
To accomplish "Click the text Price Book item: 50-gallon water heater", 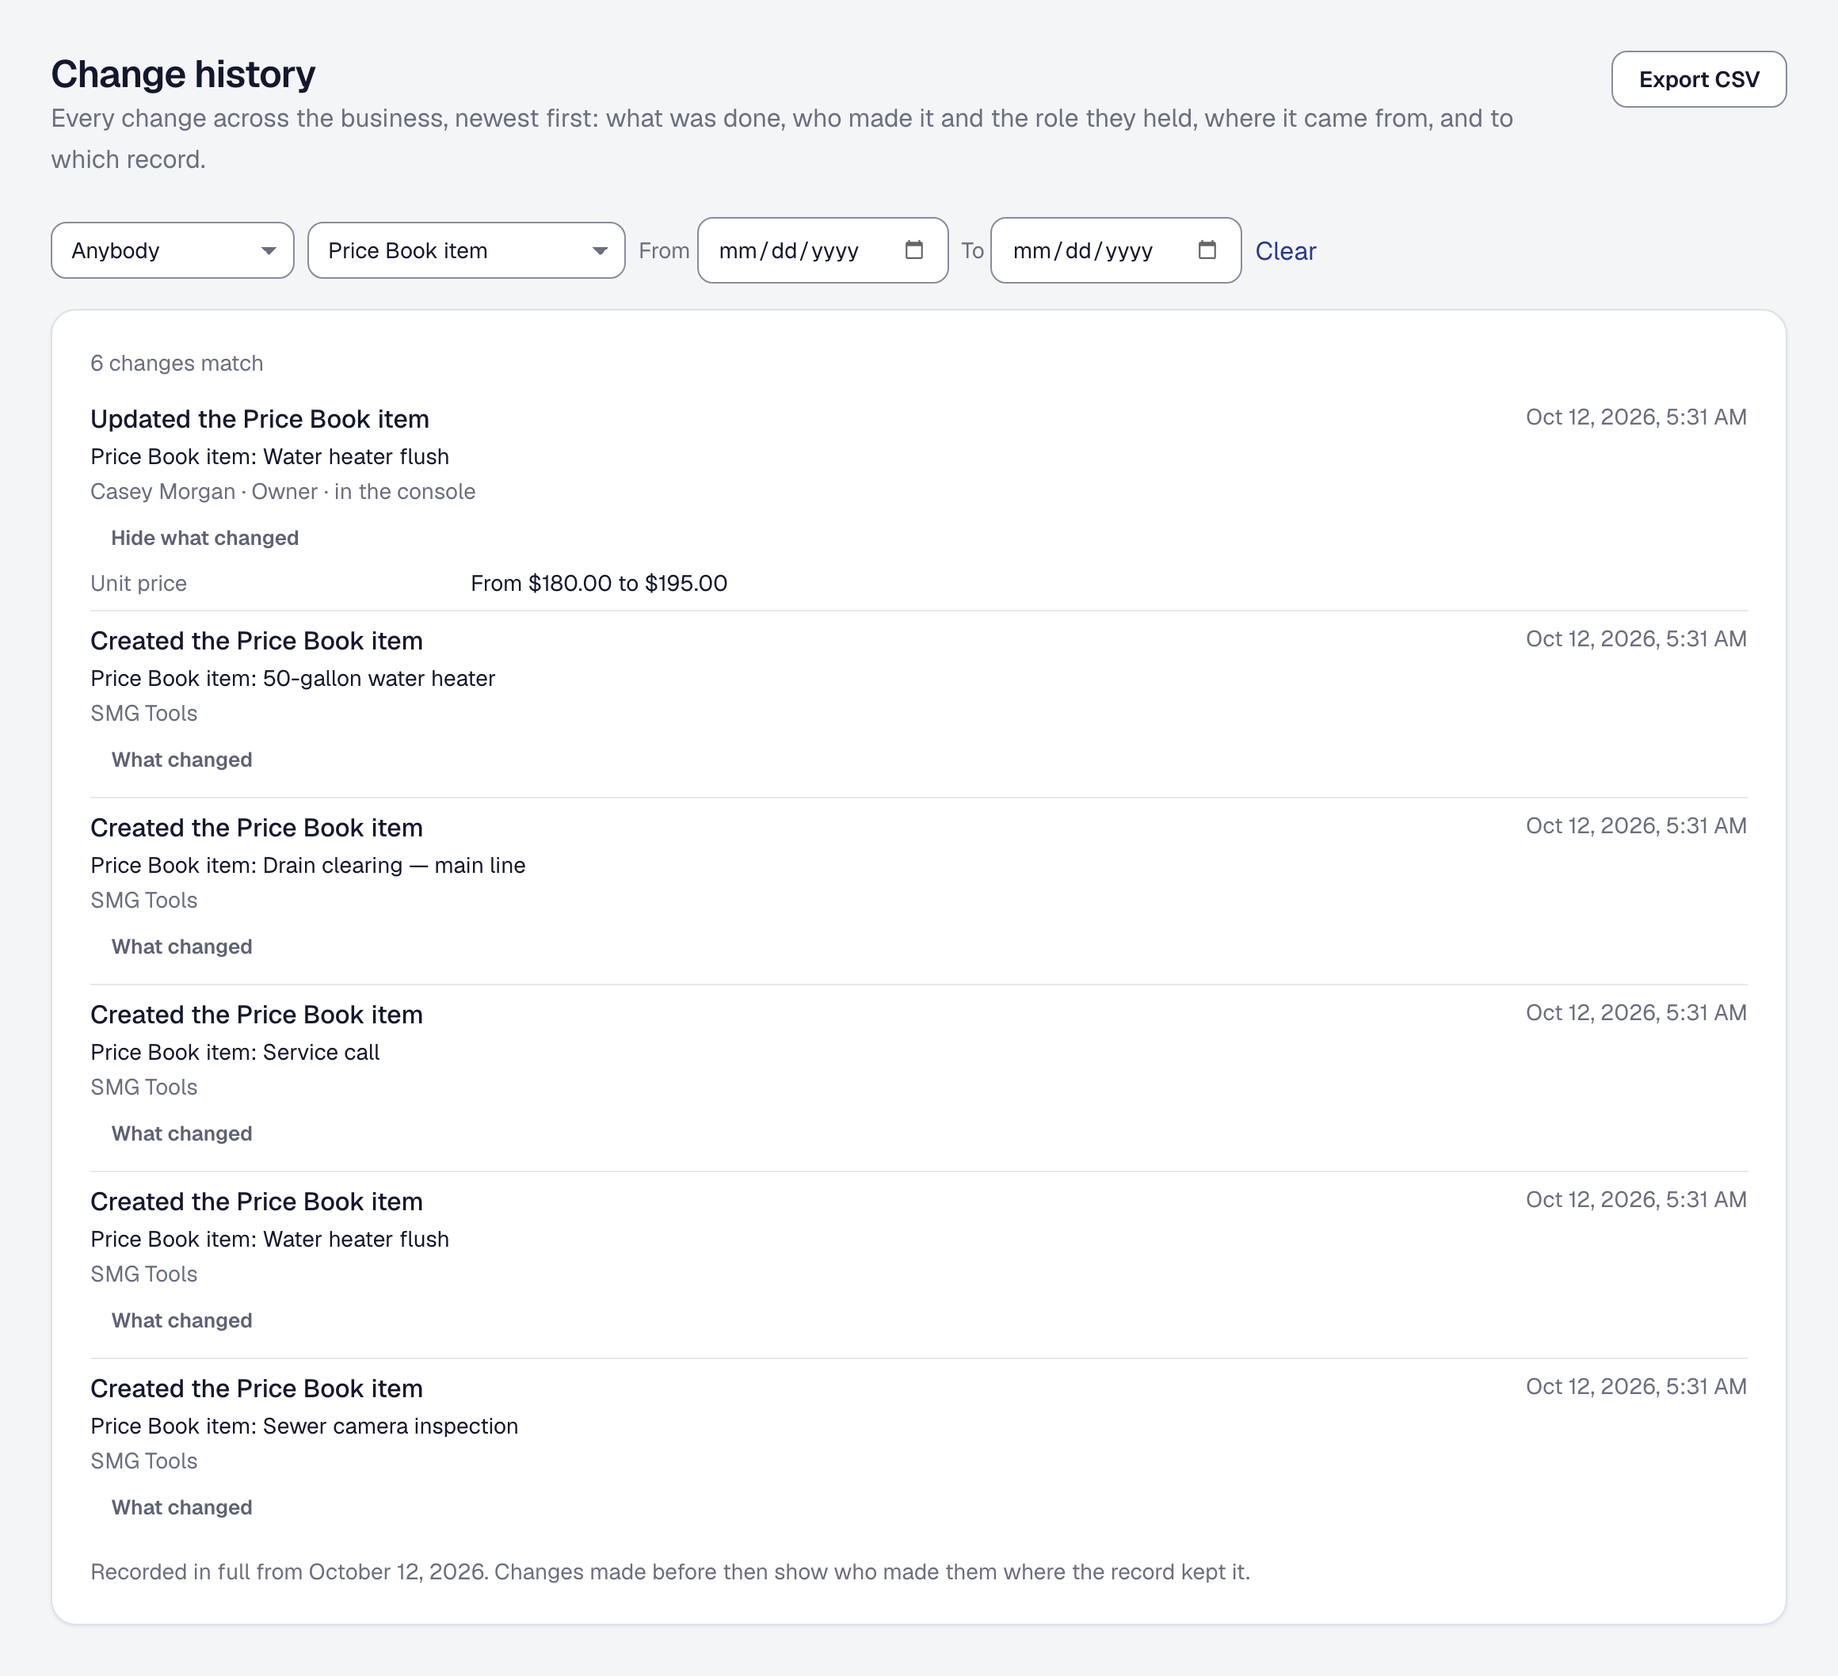I will [292, 678].
